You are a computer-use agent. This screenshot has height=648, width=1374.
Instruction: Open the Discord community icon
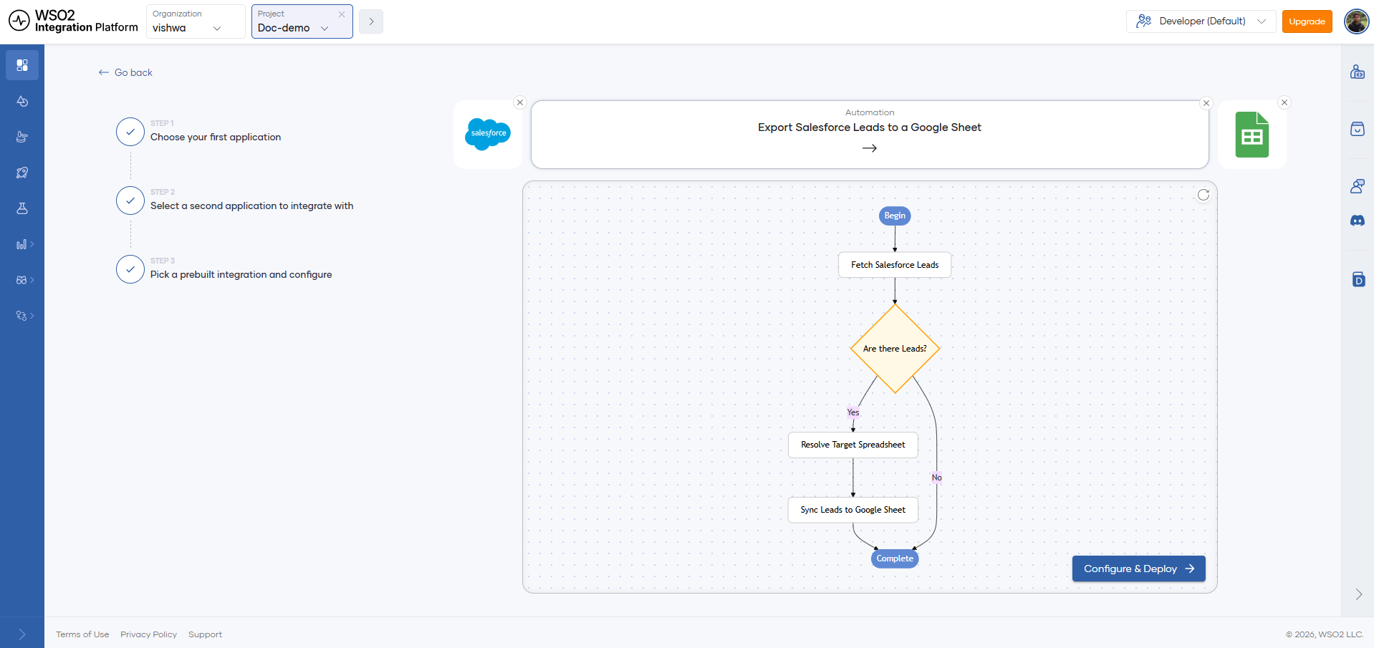1358,221
